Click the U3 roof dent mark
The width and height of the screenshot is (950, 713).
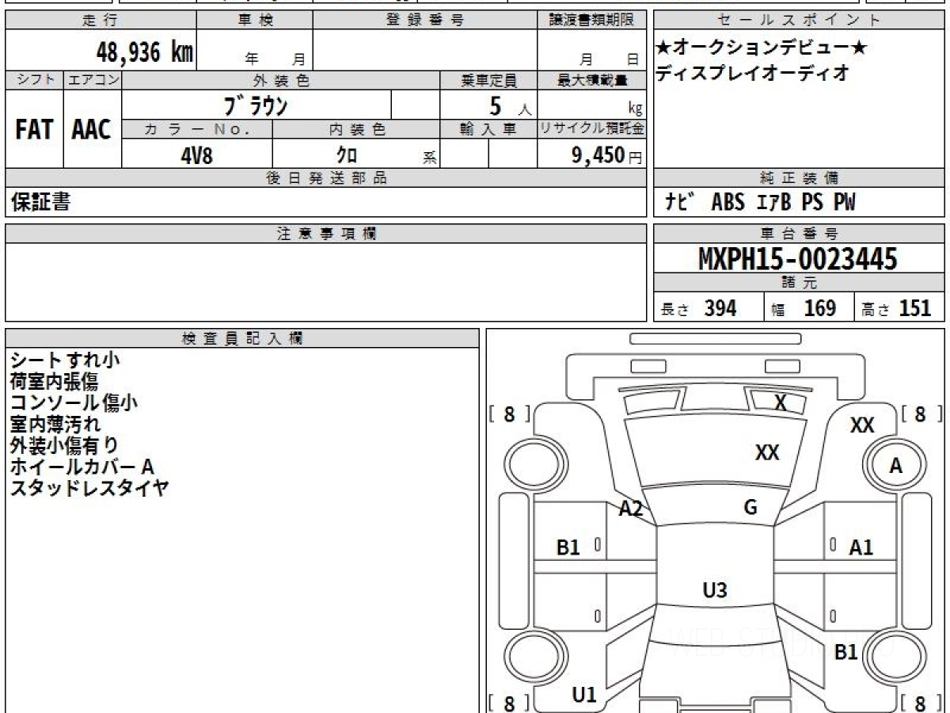point(715,589)
